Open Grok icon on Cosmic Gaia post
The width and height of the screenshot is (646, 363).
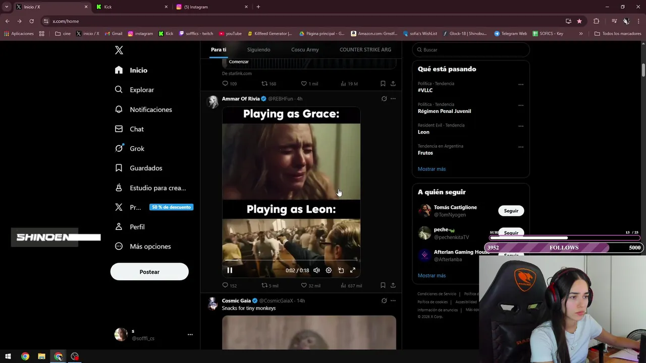[384, 300]
